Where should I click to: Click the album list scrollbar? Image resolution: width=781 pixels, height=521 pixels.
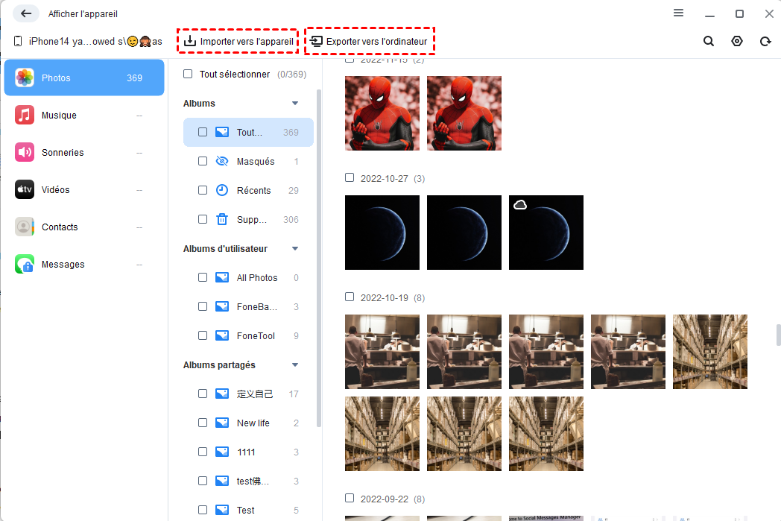tap(319, 258)
